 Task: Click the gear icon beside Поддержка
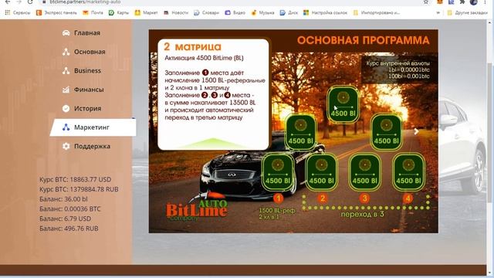coord(66,146)
